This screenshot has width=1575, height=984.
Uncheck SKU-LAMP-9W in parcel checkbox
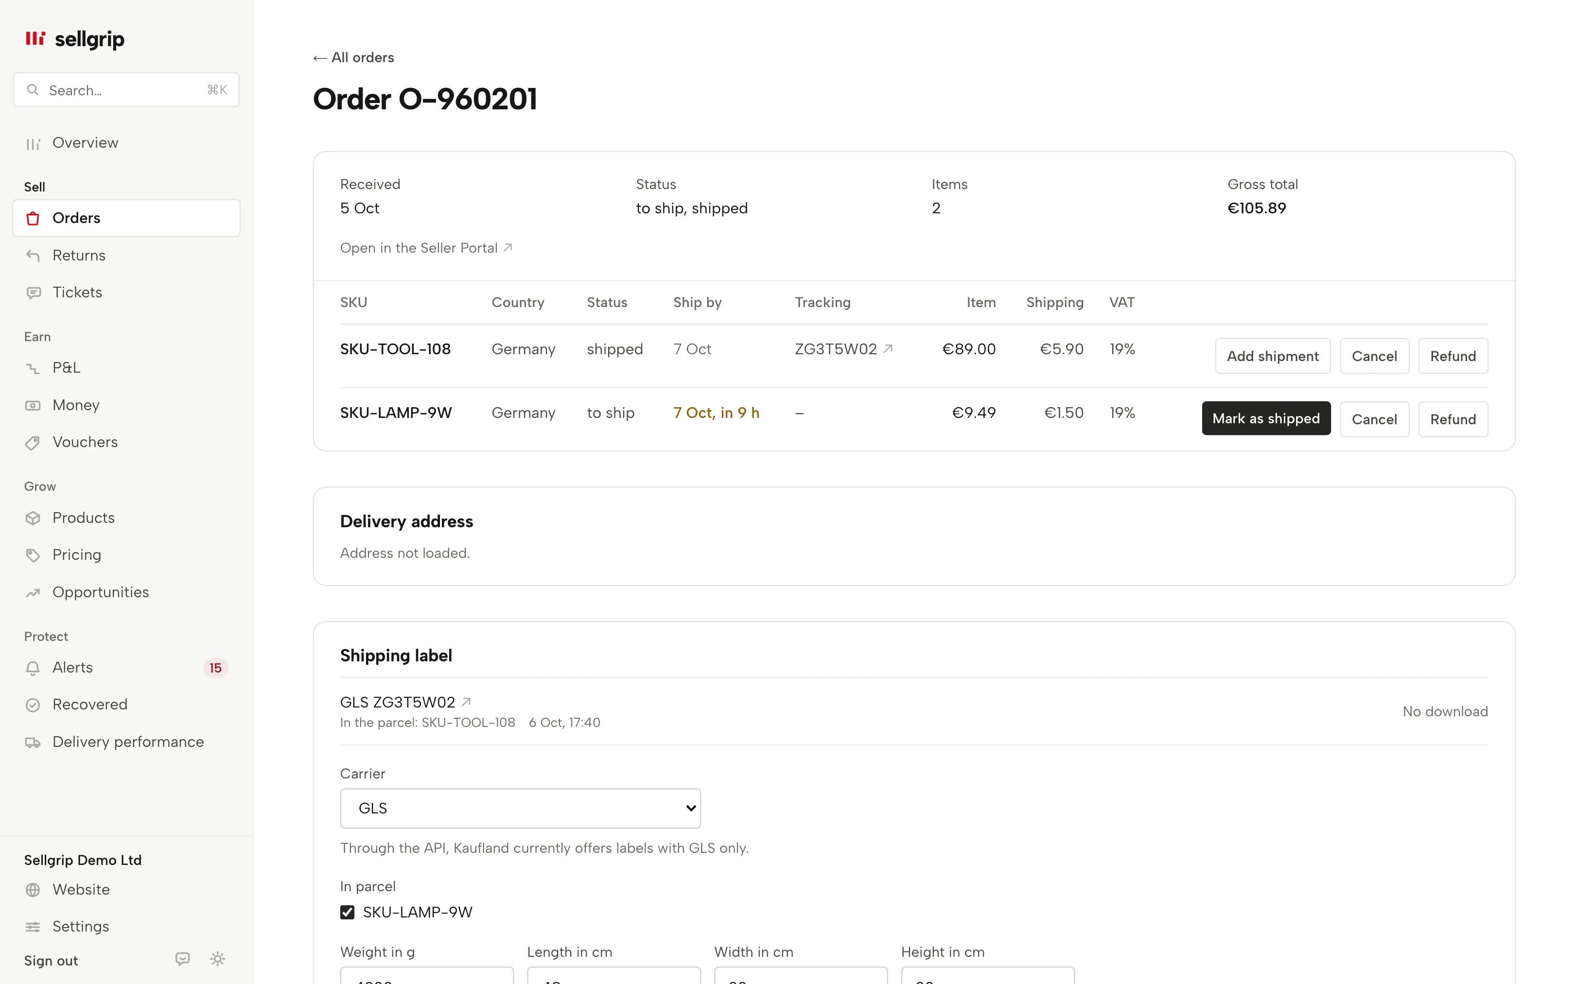348,913
